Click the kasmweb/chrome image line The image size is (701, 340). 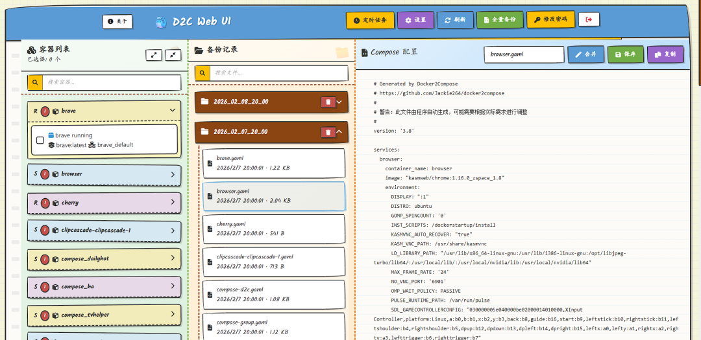tap(445, 178)
